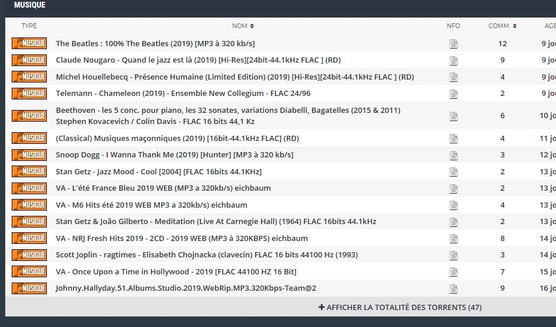Expand Afficher la totalité des torrents (47)
Viewport: 556px width, 327px height.
[400, 307]
